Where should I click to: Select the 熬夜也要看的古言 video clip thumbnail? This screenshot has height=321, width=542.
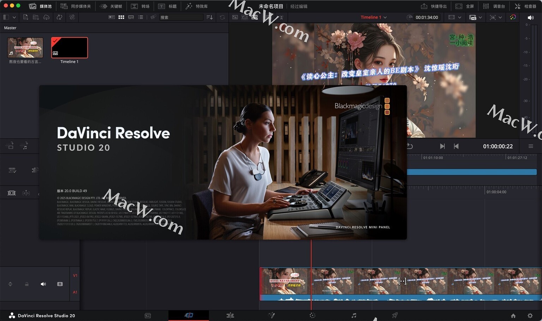click(x=25, y=48)
